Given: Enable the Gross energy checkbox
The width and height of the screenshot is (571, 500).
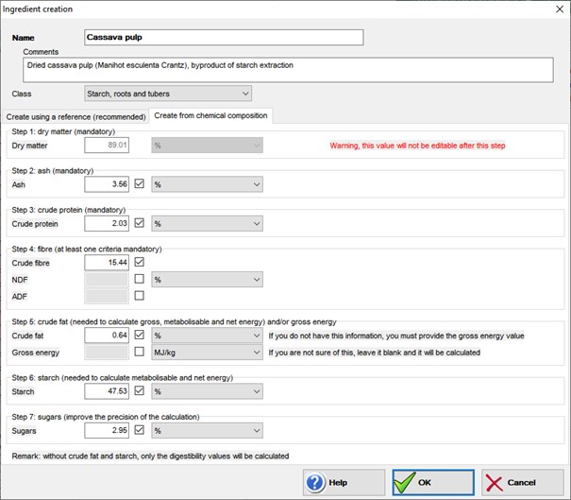Looking at the screenshot, I should click(139, 352).
